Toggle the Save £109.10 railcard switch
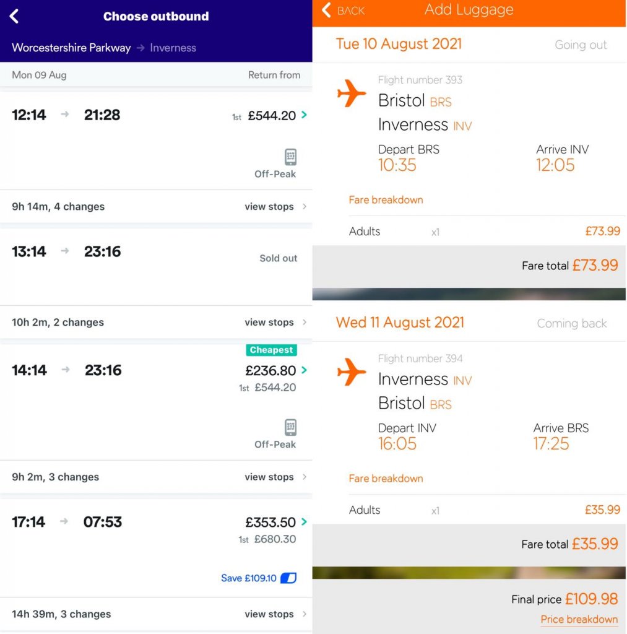The image size is (627, 634). pyautogui.click(x=288, y=578)
